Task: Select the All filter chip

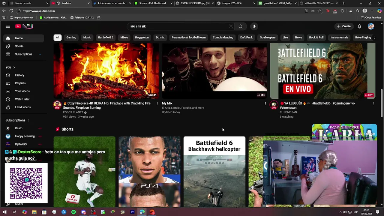Action: 58,37
